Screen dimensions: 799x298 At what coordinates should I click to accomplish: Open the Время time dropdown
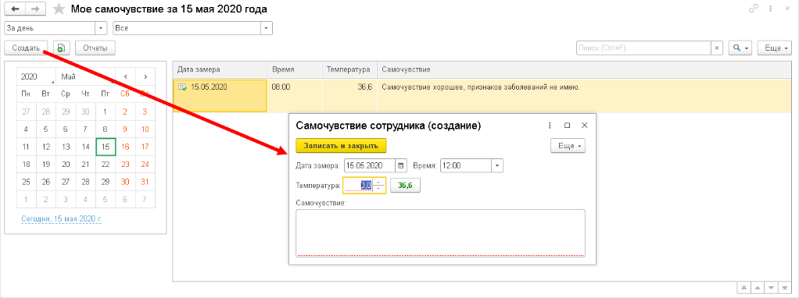click(497, 165)
